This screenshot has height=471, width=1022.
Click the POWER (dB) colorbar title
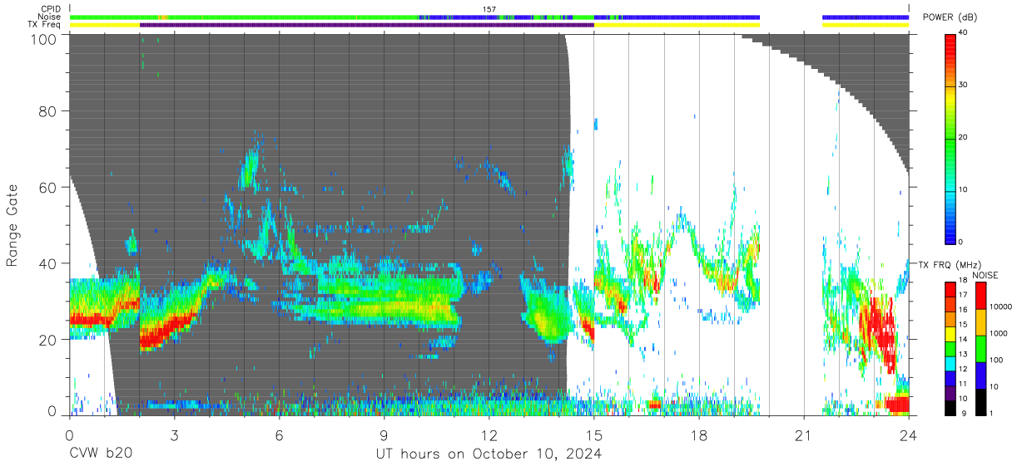tap(950, 17)
